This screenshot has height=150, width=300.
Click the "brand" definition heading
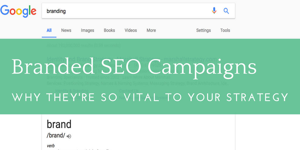coord(59,124)
